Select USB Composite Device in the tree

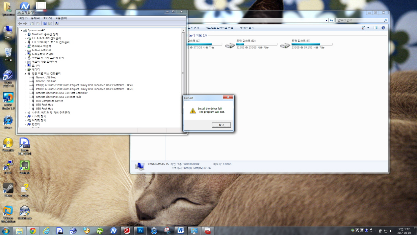pos(49,101)
